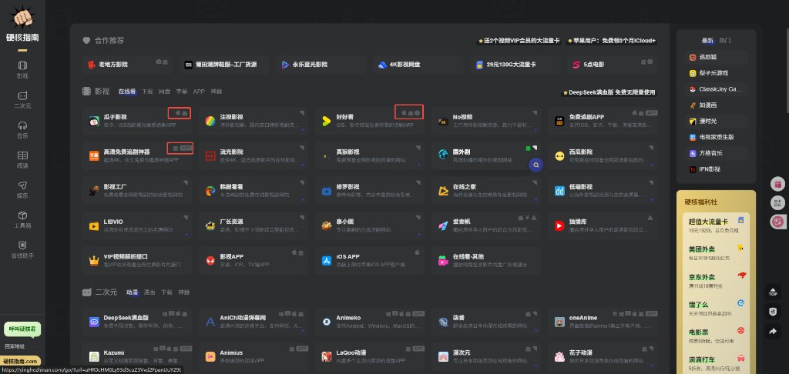Click the blue search floating button
789x374 pixels.
click(x=536, y=165)
